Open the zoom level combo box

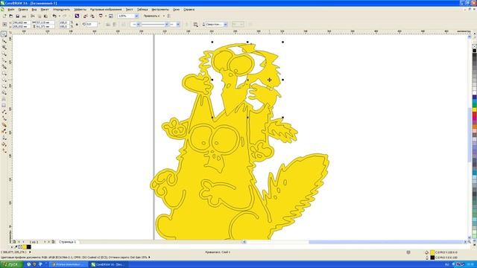coord(127,16)
